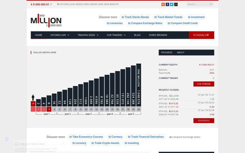Focus the Search input field
Viewport: 245px width, 153px height.
coord(198,4)
